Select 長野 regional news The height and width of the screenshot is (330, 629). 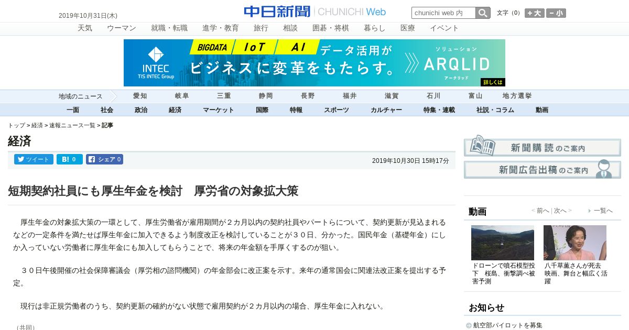pos(308,96)
